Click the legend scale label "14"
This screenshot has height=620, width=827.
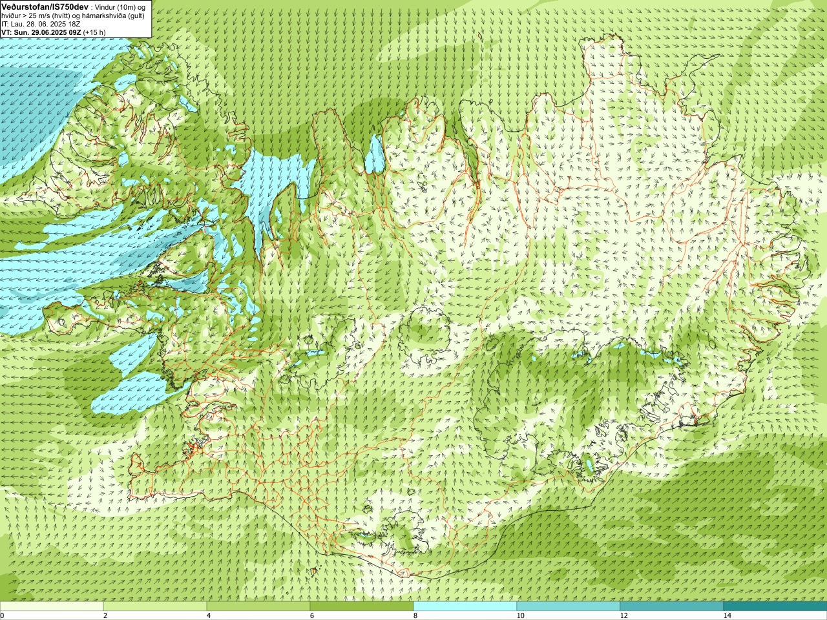click(727, 615)
